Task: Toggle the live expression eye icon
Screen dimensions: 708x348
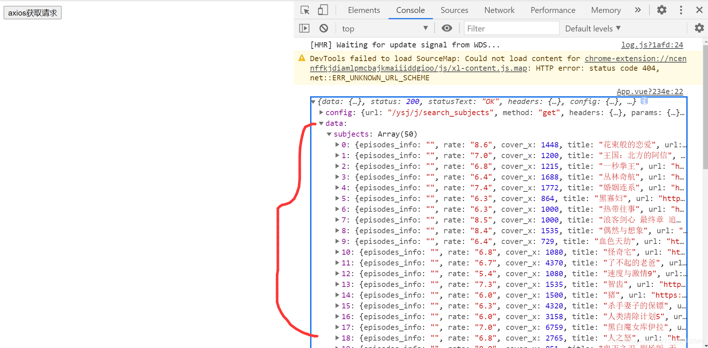Action: pos(447,28)
